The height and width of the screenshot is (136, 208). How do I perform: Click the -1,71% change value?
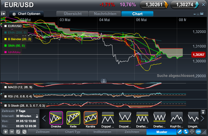(107, 5)
